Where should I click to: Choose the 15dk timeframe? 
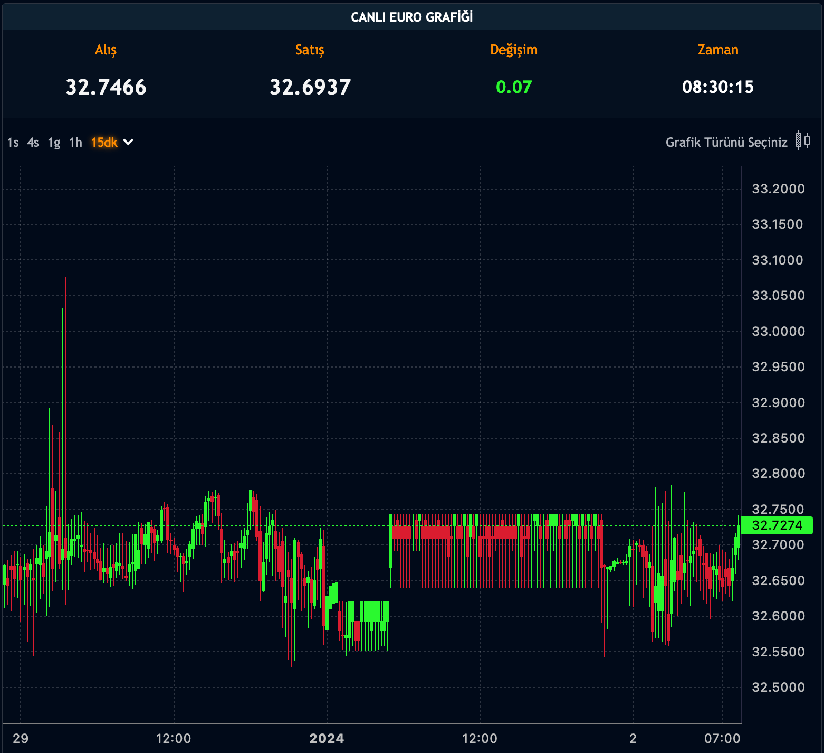(104, 143)
